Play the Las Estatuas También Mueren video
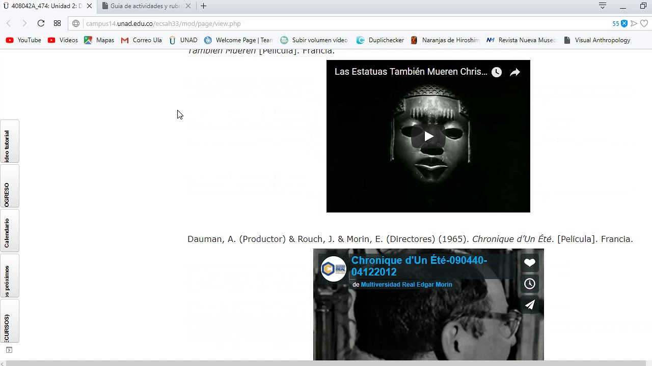Image resolution: width=652 pixels, height=366 pixels. tap(428, 136)
